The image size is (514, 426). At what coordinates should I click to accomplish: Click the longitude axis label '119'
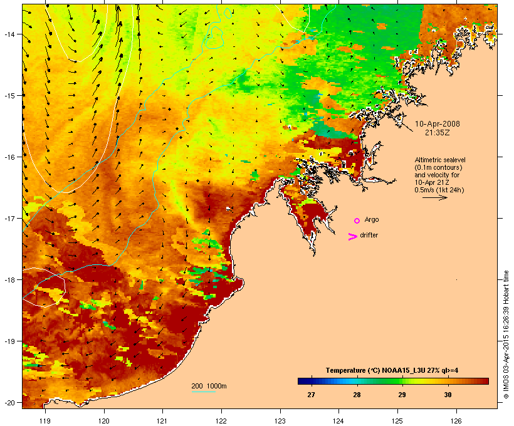tap(45, 421)
